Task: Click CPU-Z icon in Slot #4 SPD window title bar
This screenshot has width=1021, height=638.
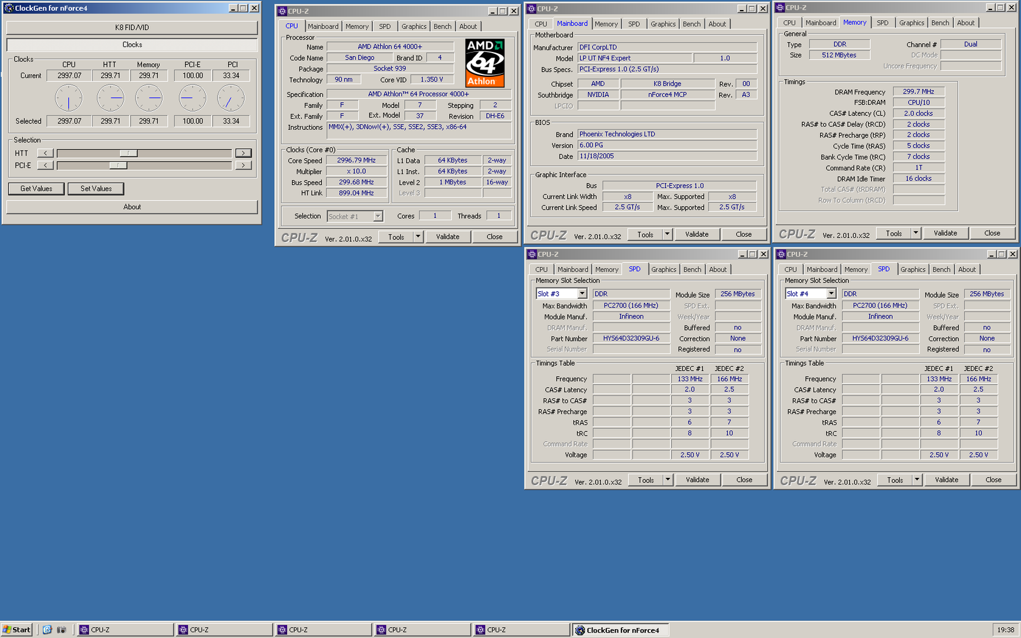Action: (x=781, y=255)
